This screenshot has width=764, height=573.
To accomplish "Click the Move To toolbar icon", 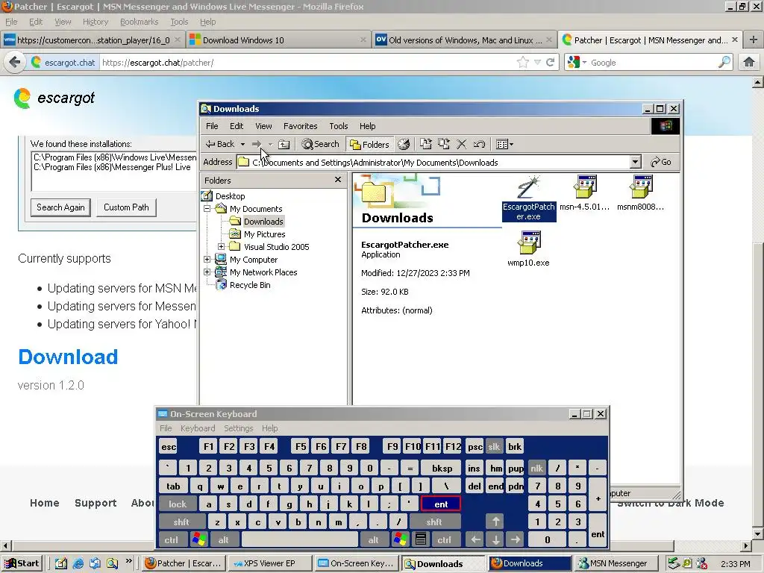I will pyautogui.click(x=426, y=144).
